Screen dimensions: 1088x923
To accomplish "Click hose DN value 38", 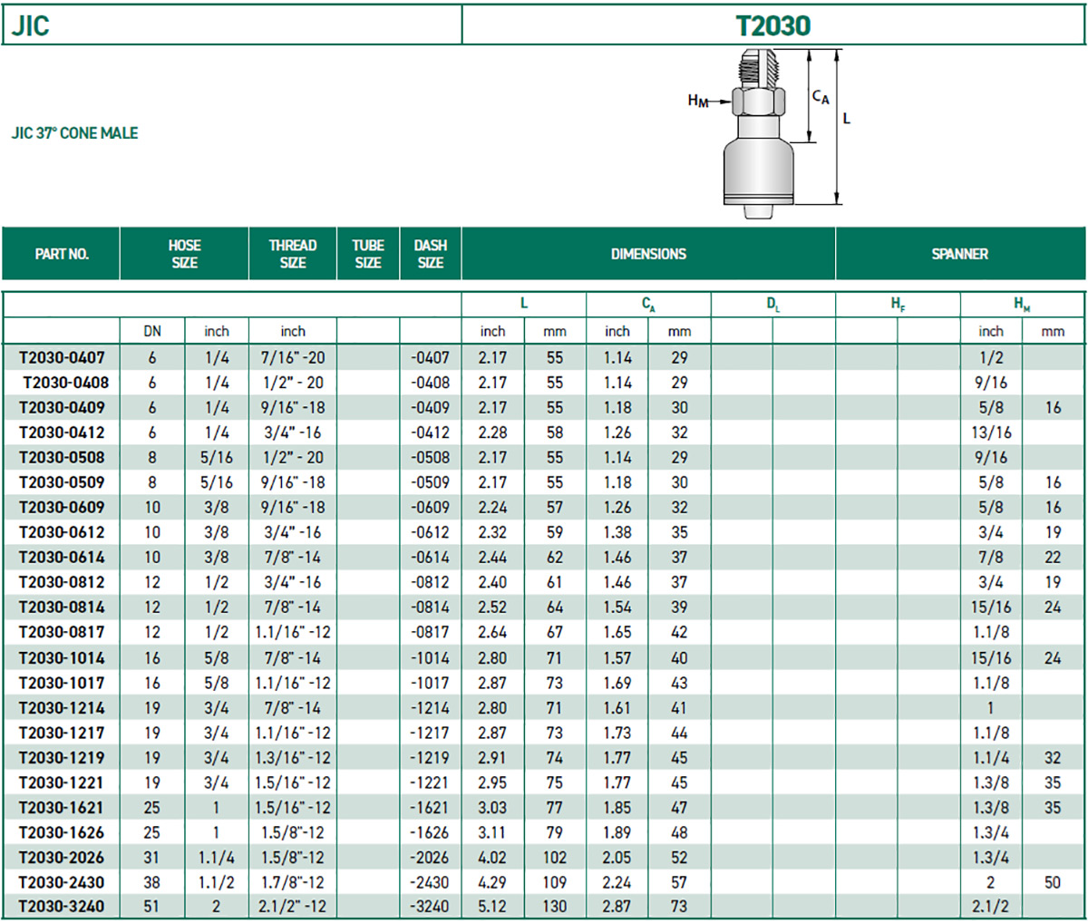I will coord(151,882).
